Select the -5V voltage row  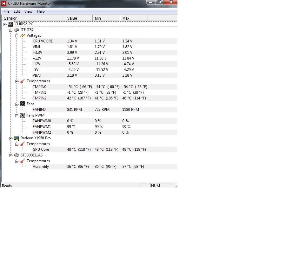[105, 70]
